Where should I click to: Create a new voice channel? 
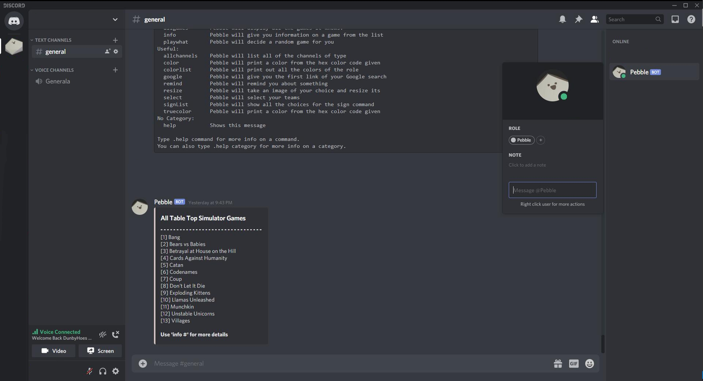[115, 70]
